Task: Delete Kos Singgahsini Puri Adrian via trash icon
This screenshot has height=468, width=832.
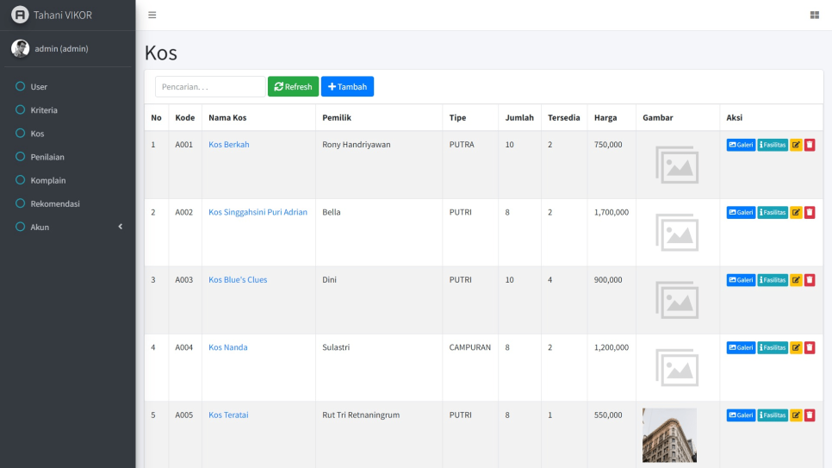Action: [x=810, y=213]
